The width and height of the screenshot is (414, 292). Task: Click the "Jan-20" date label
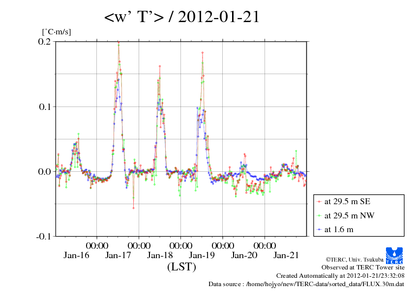point(244,255)
